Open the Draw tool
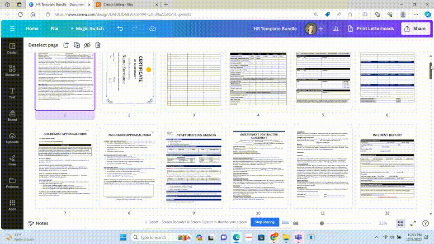Screen dimensions: 434x244 tap(12, 160)
